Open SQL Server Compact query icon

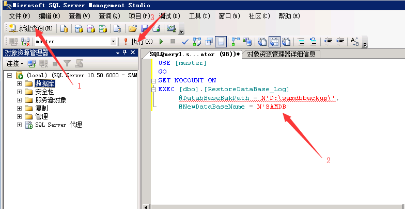tap(117, 29)
